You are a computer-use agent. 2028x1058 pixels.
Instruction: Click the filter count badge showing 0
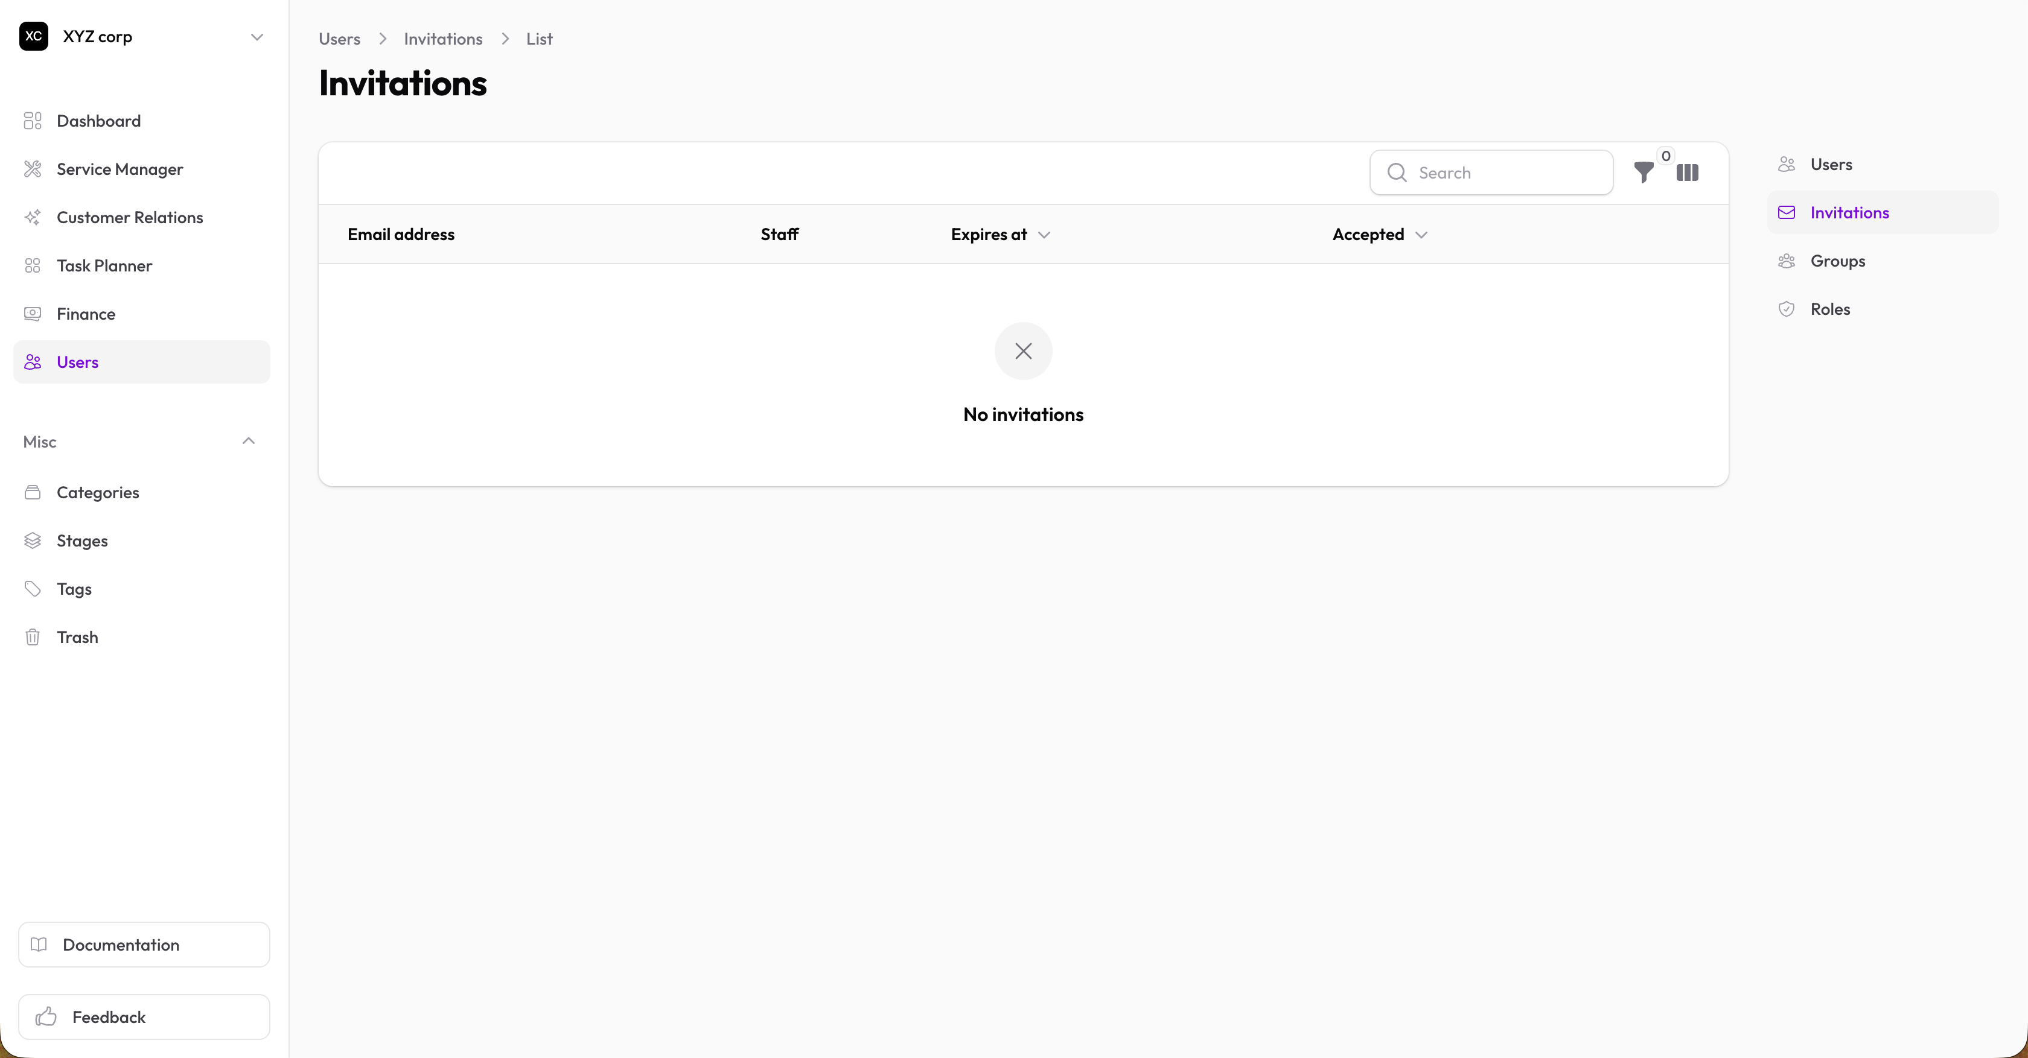pyautogui.click(x=1666, y=156)
